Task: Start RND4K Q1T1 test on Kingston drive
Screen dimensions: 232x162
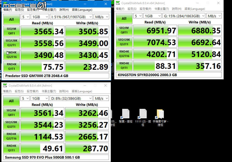Action: 124,66
